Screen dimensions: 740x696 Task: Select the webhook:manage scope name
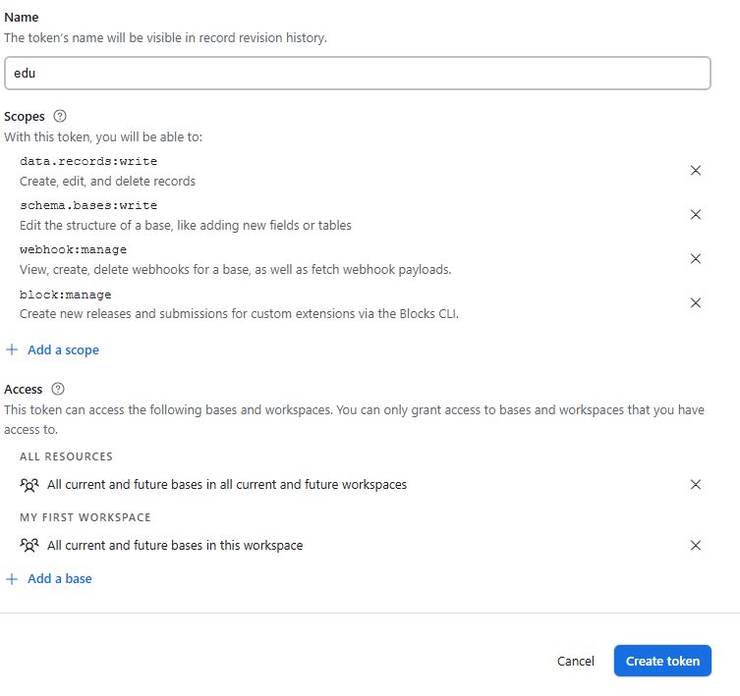pyautogui.click(x=73, y=250)
